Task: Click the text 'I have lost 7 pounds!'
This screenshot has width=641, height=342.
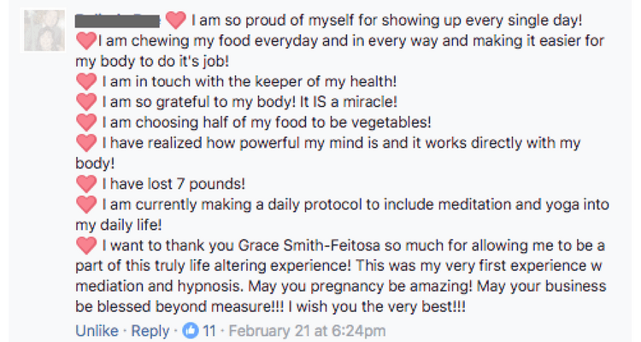Action: coord(173,184)
